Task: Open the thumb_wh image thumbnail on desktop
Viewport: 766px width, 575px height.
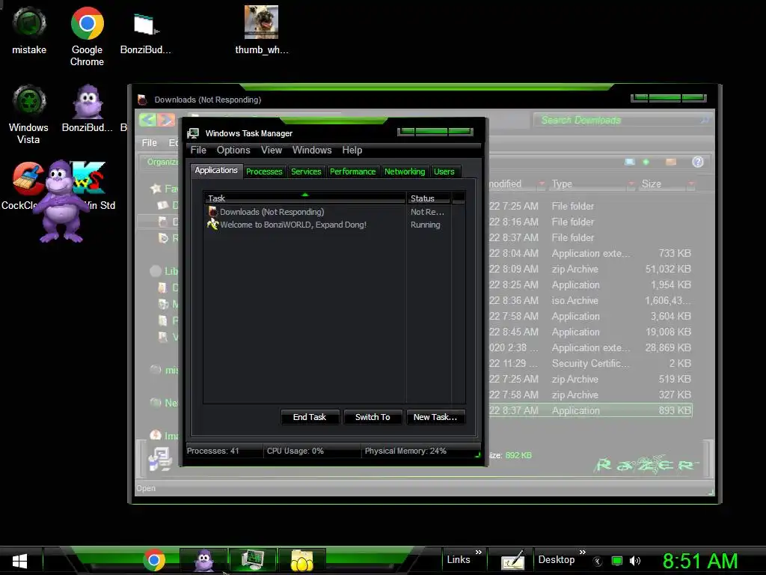Action: coord(261,29)
